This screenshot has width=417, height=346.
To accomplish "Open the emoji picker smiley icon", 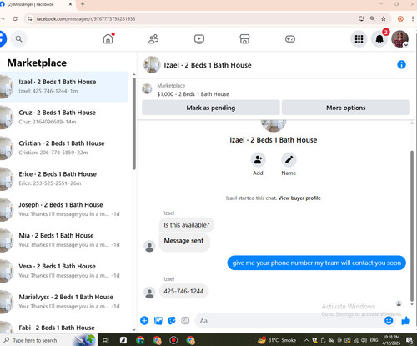I will point(389,321).
